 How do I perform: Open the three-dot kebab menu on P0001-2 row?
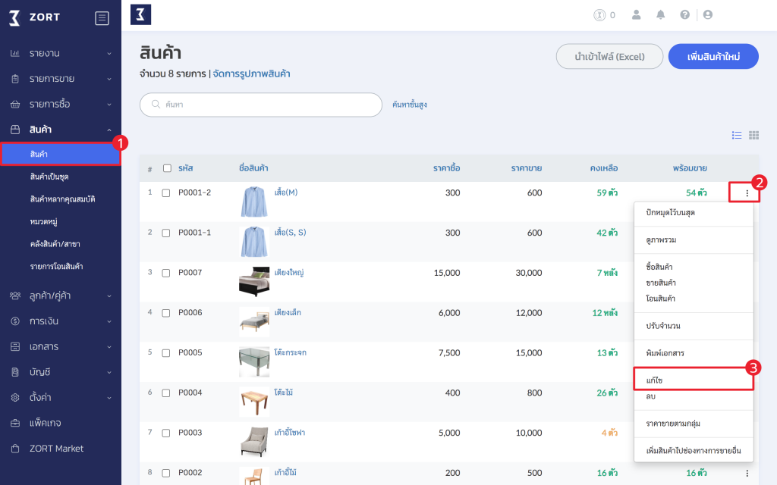coord(747,192)
